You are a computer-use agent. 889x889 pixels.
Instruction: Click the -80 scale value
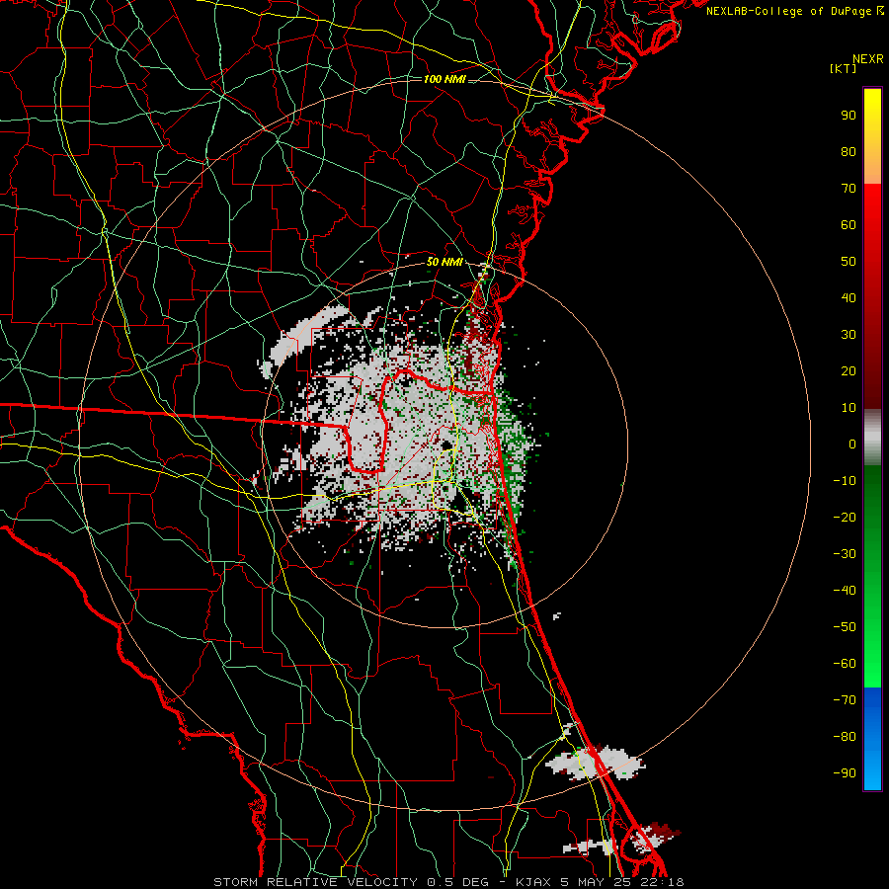(x=845, y=737)
